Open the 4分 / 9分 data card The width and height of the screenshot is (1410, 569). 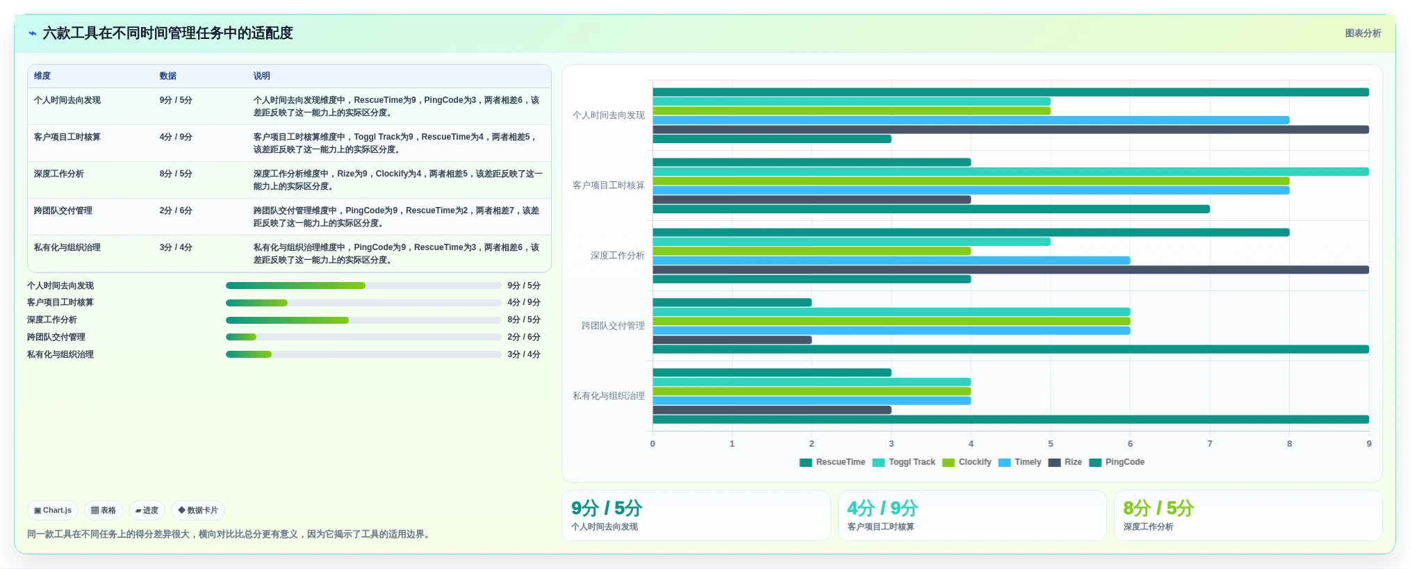coord(972,516)
